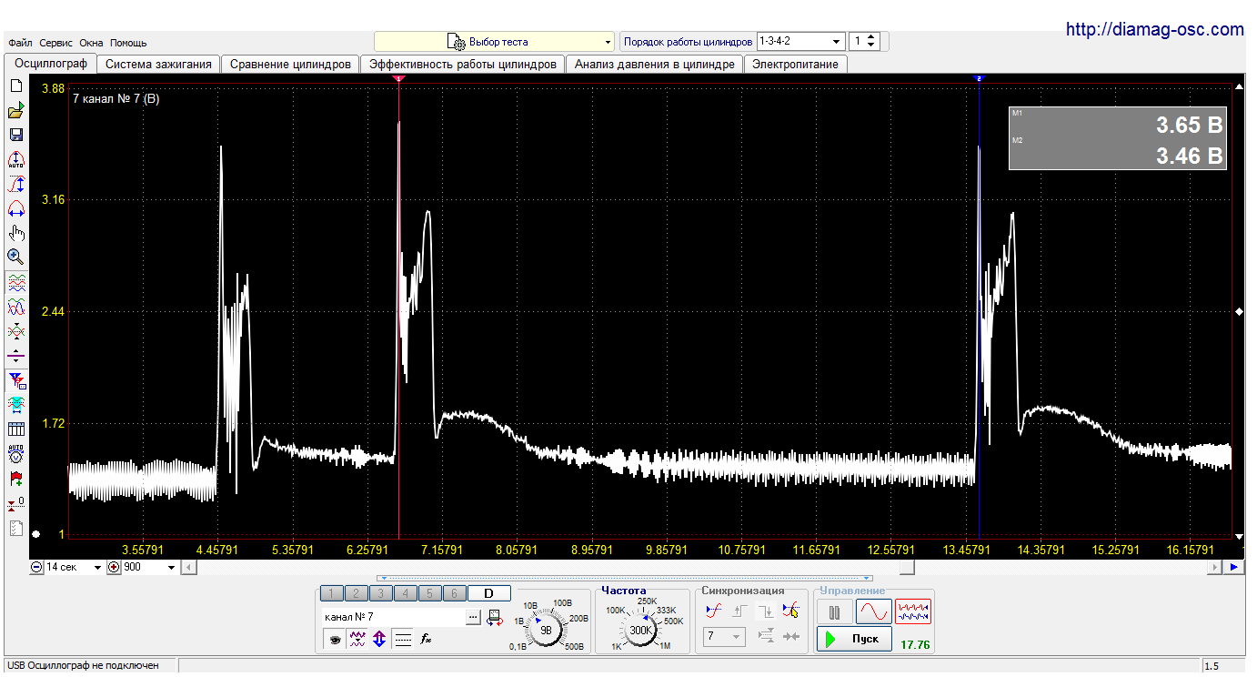This screenshot has width=1257, height=677.
Task: Open the Окна menu
Action: point(92,43)
